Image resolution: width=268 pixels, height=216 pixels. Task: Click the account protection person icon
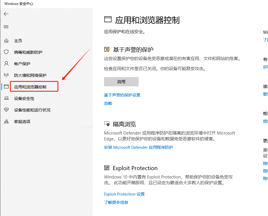6,64
